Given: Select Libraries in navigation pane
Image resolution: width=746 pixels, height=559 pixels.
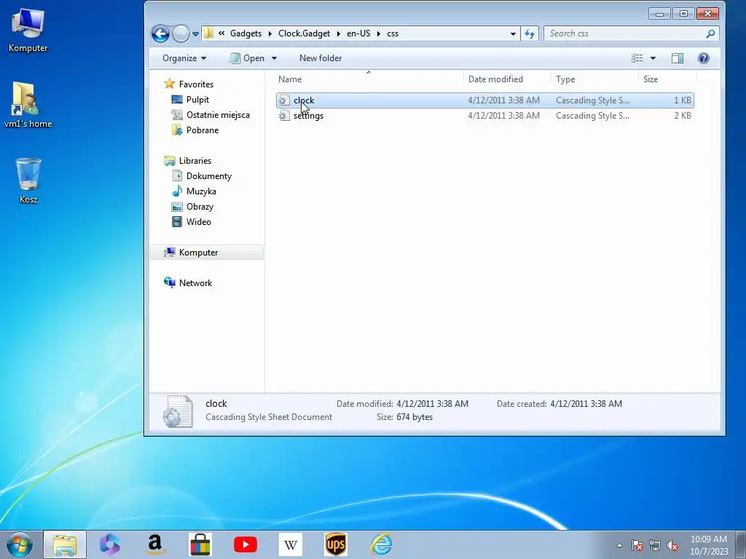Looking at the screenshot, I should (x=195, y=161).
